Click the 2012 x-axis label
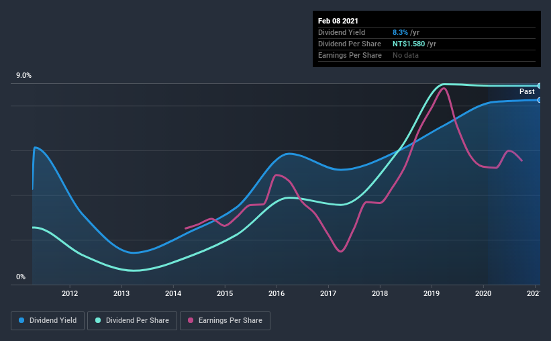 pyautogui.click(x=70, y=293)
